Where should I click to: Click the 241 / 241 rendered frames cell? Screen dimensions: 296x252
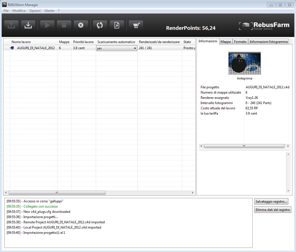(145, 48)
